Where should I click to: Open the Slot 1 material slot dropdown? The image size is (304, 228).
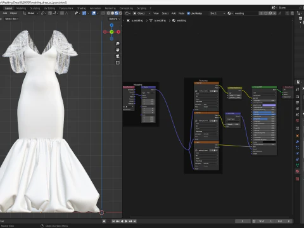218,13
